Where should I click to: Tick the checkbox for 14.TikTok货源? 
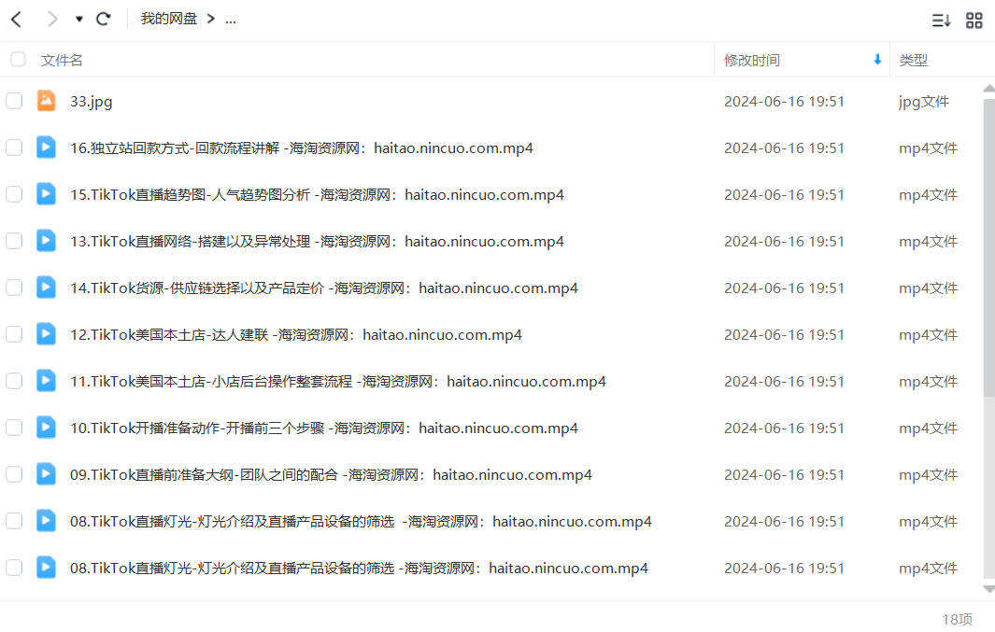(14, 288)
